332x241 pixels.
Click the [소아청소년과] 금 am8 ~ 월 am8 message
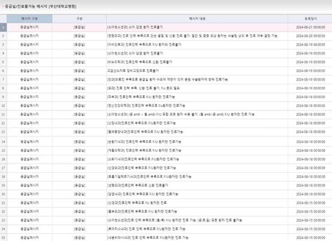[181, 114]
